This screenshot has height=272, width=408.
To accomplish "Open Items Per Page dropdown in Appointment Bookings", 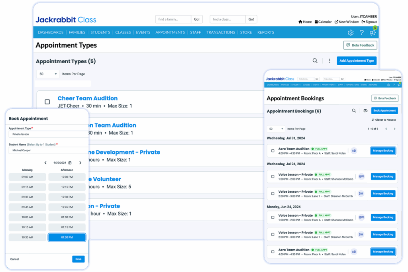I will [276, 129].
